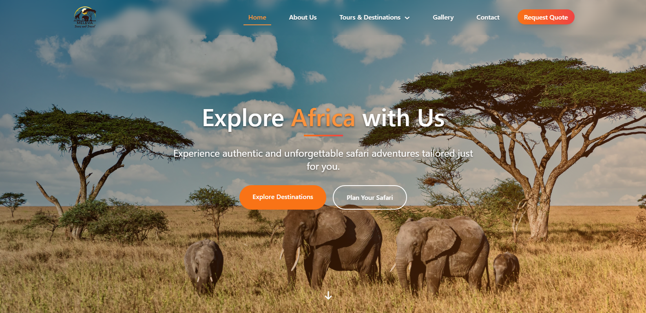Click the large central elephant in photo
Image resolution: width=646 pixels, height=313 pixels.
tap(330, 246)
